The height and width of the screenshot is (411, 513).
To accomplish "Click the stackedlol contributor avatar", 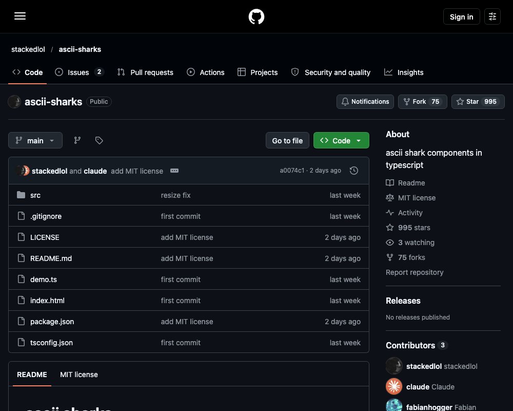I will tap(394, 366).
